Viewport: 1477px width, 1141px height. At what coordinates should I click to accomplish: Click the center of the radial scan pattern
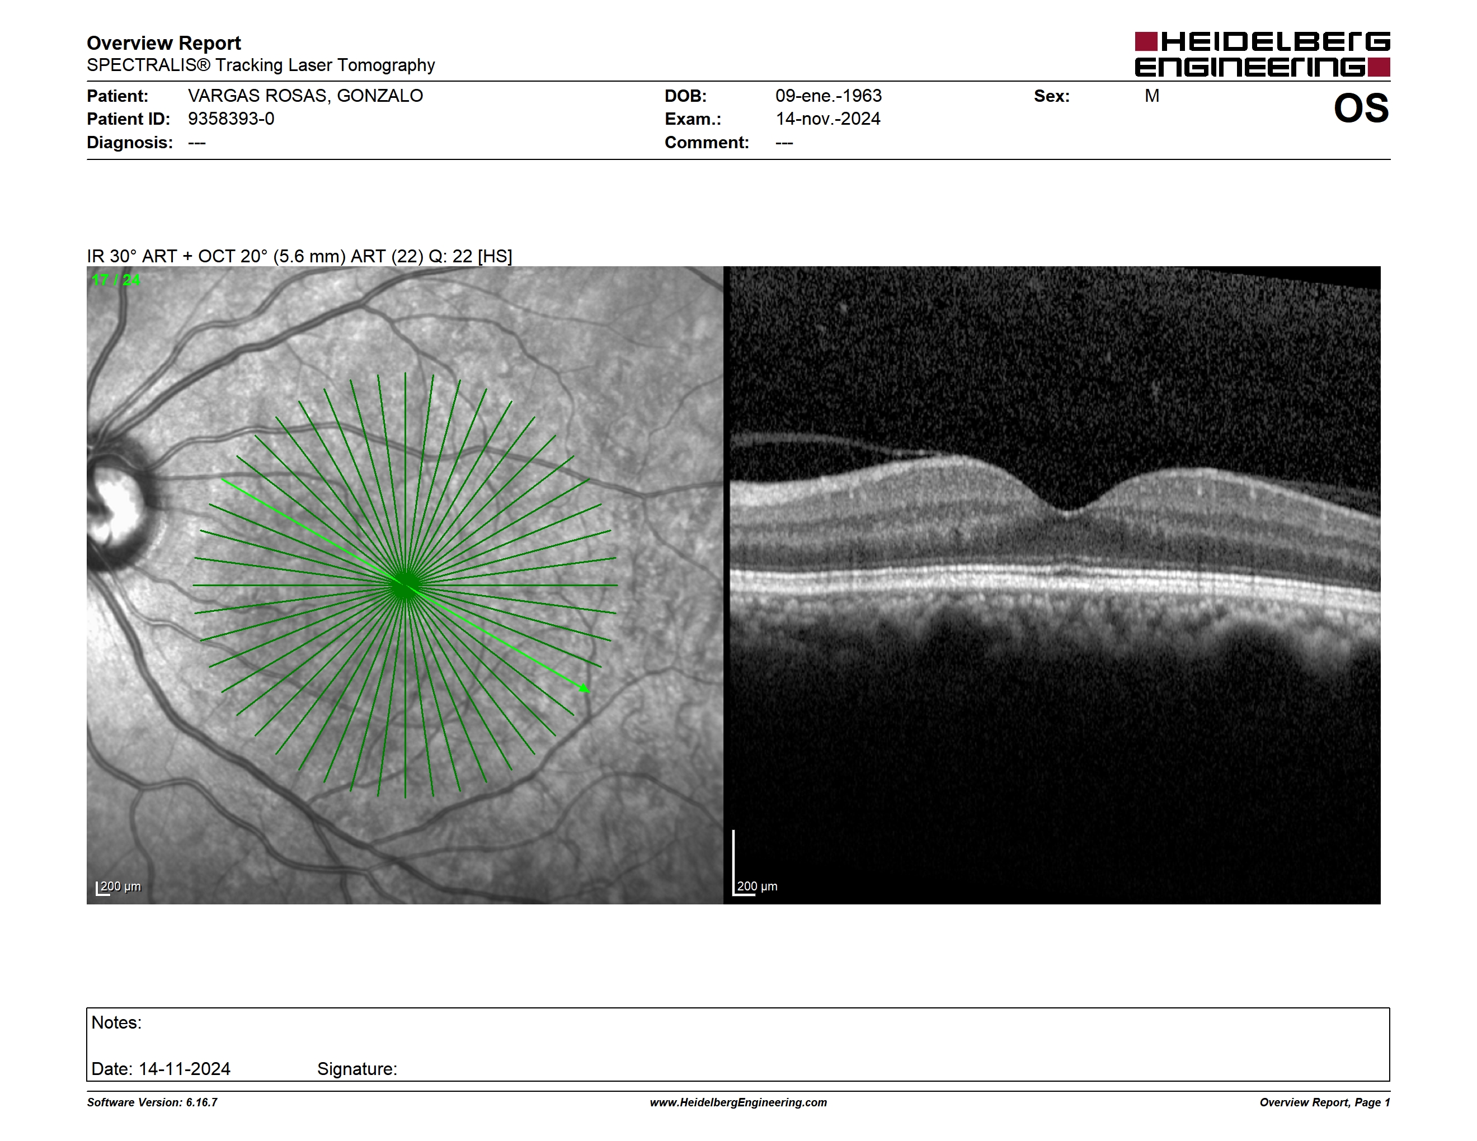(405, 586)
